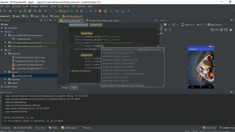Viewport: 235px width, 132px height.
Task: Collapse the java folder
Action: click(x=2, y=32)
